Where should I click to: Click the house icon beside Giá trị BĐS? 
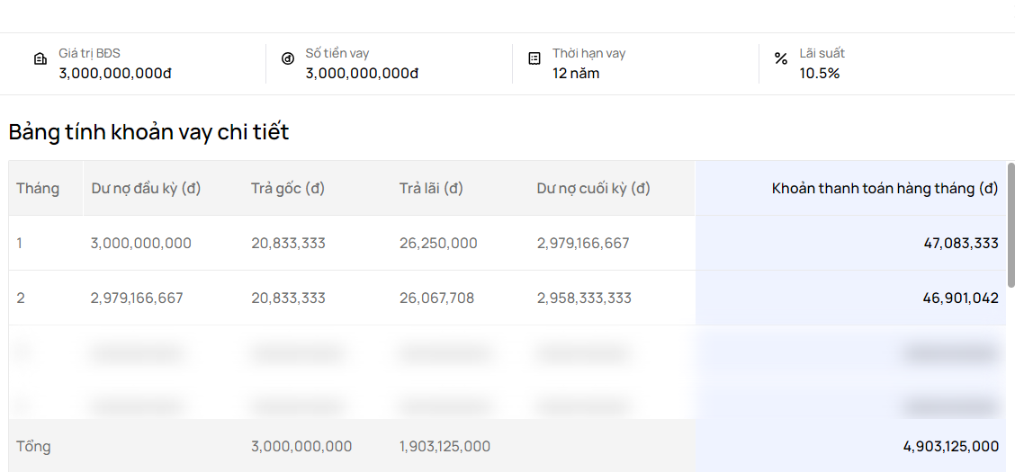tap(40, 59)
